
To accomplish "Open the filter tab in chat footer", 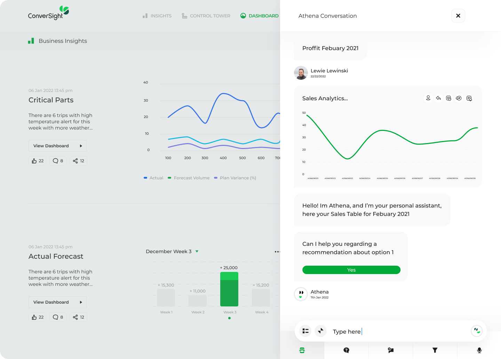I will (435, 350).
